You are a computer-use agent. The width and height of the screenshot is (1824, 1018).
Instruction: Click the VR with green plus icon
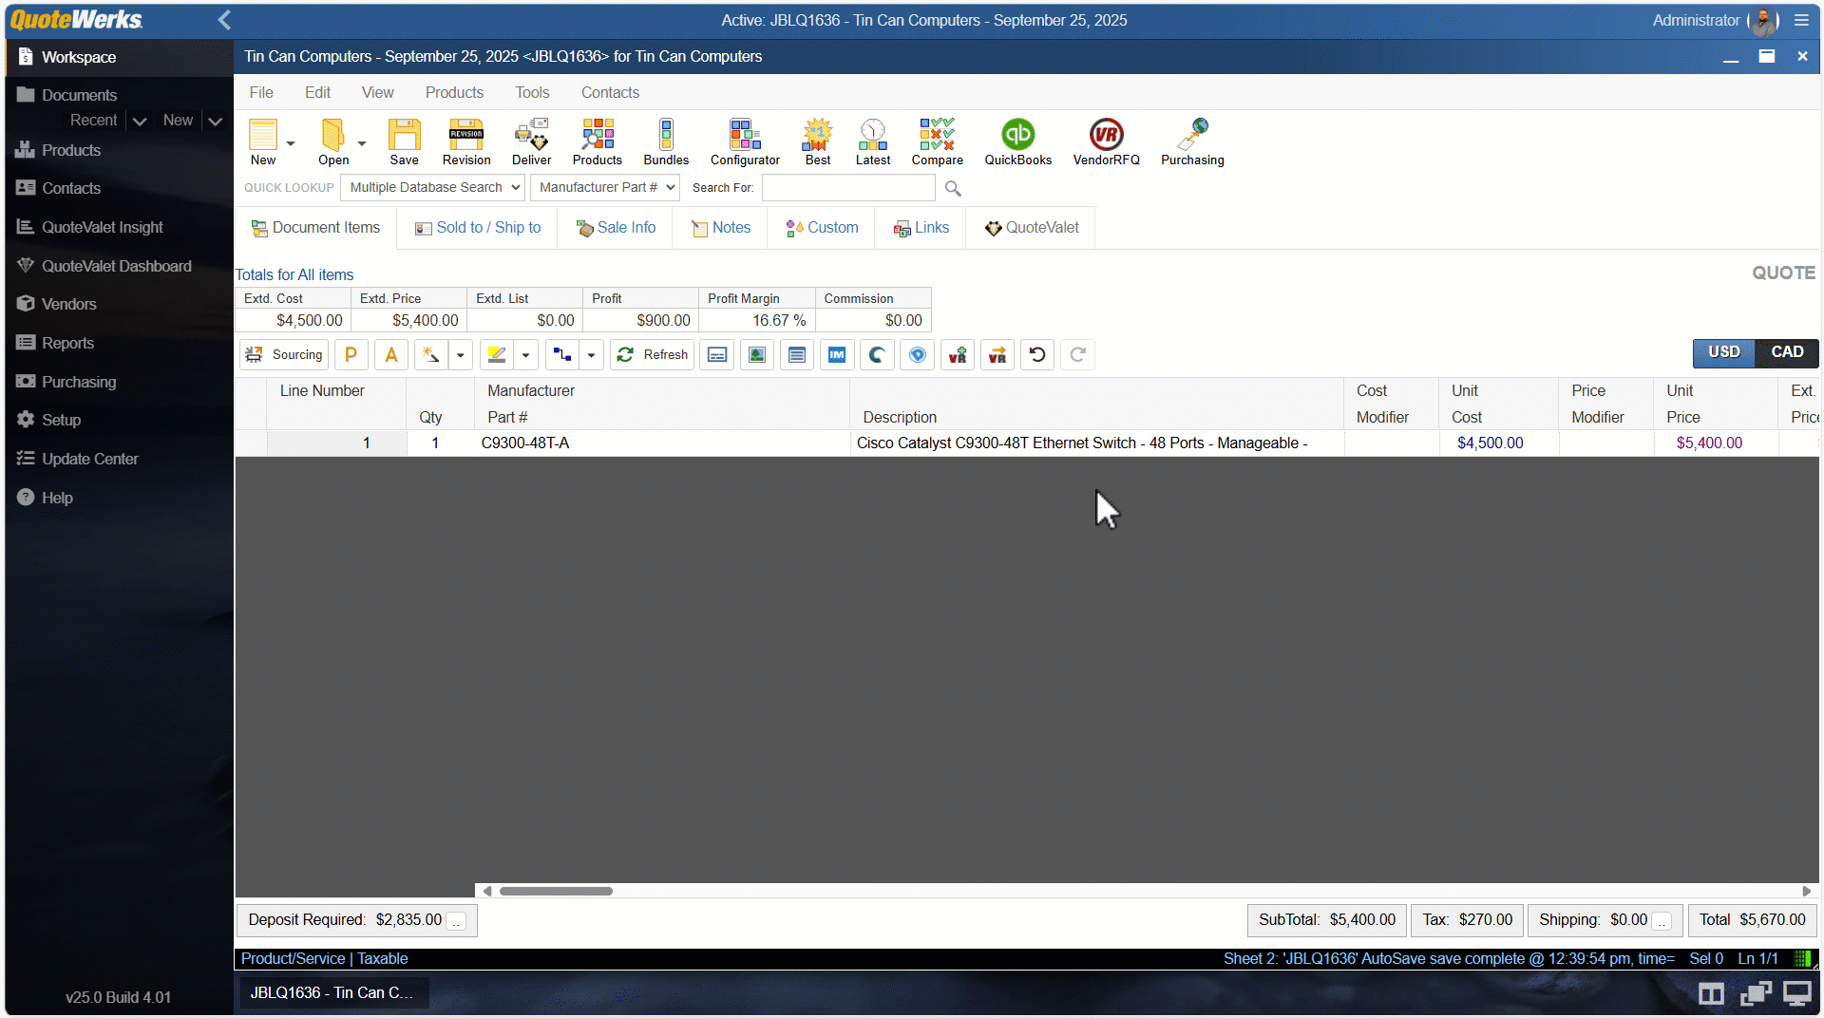[958, 355]
